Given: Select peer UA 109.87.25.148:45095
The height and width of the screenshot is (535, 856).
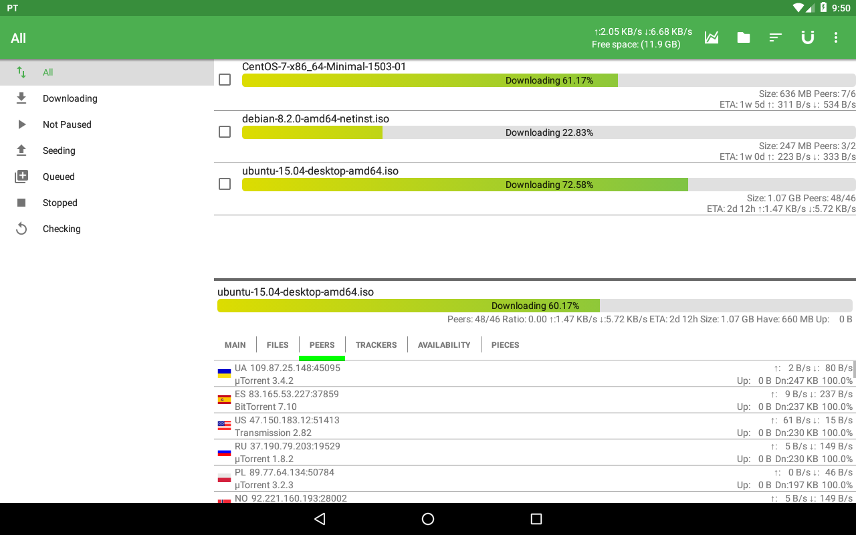Looking at the screenshot, I should point(288,368).
